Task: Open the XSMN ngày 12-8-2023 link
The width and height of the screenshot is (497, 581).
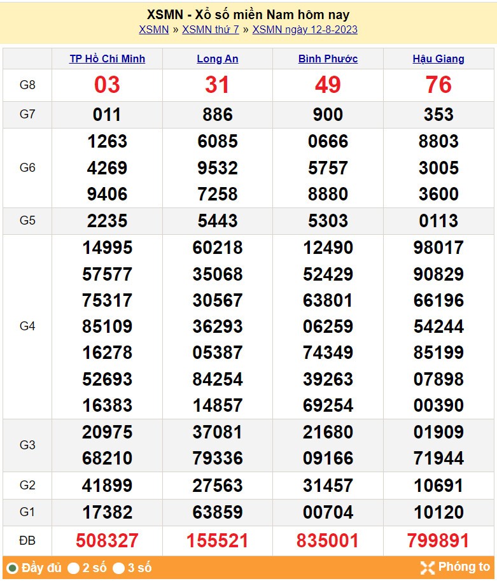Action: coord(305,29)
